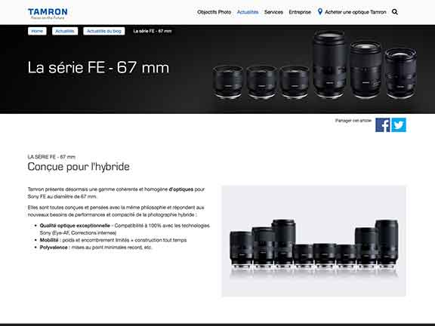The width and height of the screenshot is (435, 326).
Task: Share article via Twitter icon
Action: 399,125
